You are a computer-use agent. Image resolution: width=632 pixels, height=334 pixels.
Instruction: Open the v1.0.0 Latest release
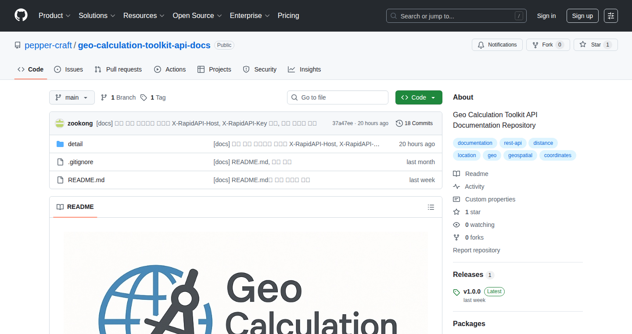[x=479, y=295]
